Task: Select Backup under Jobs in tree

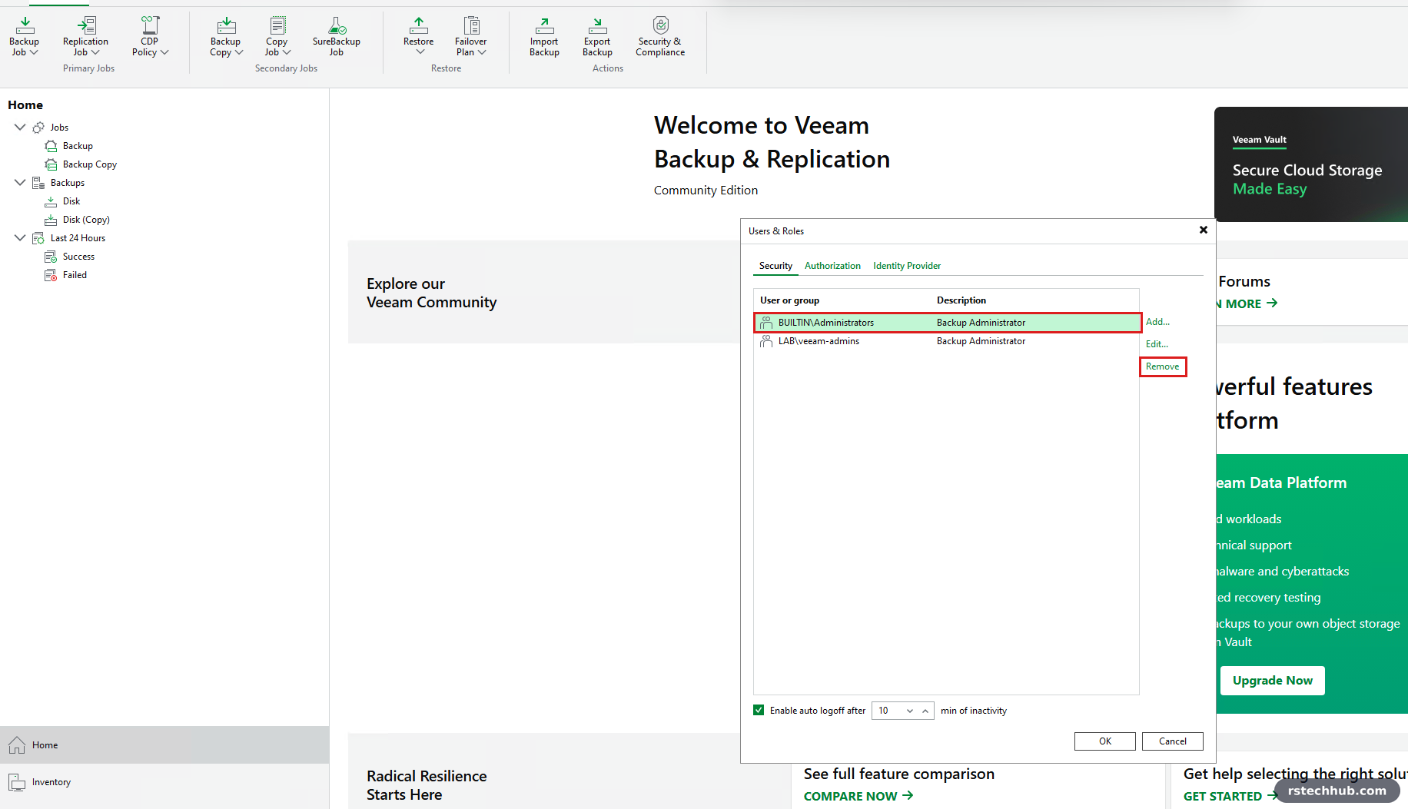Action: (78, 146)
